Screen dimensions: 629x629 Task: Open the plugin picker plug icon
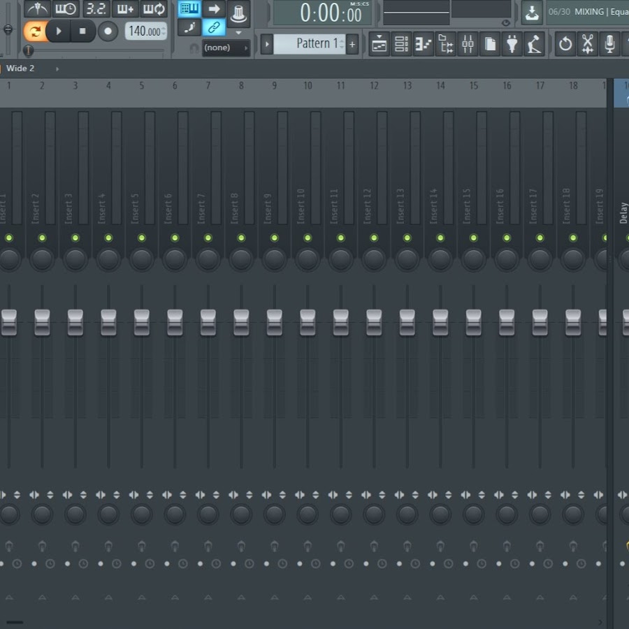click(x=512, y=44)
